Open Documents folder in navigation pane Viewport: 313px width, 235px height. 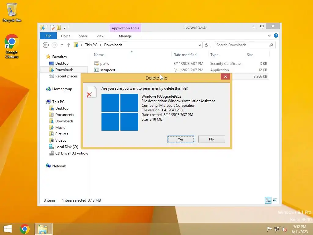coord(64,115)
